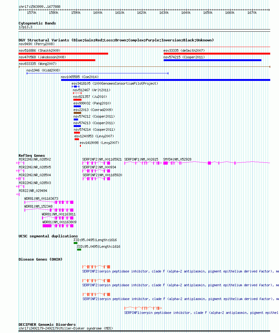Open the nsv9490 (Perry2008) variant label

[x=37, y=44]
